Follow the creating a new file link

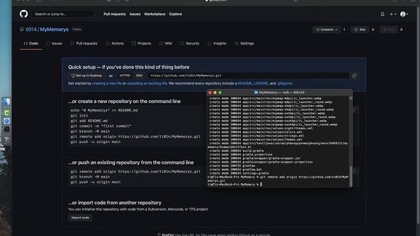(x=107, y=83)
